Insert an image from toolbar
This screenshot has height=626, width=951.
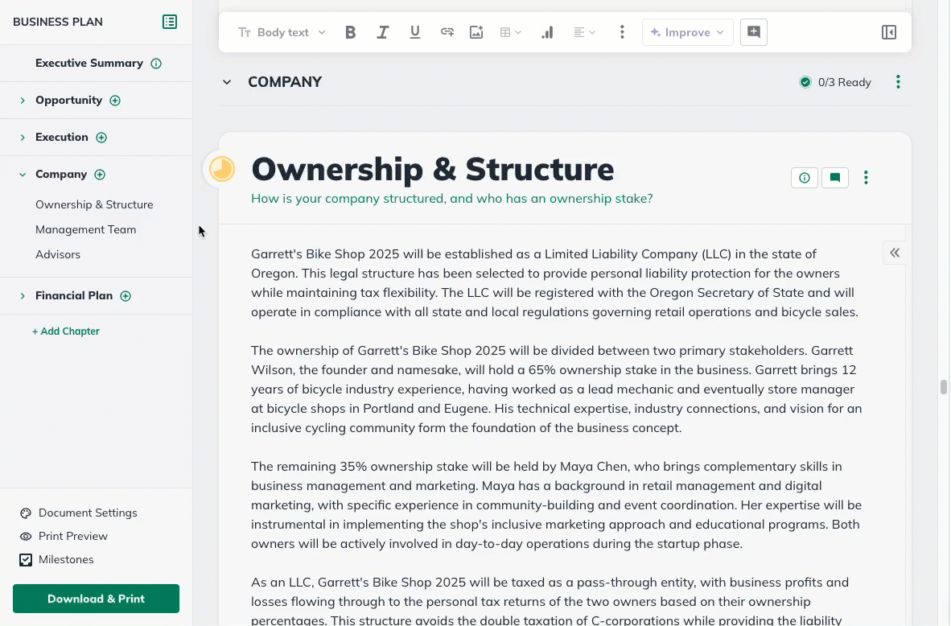tap(476, 32)
